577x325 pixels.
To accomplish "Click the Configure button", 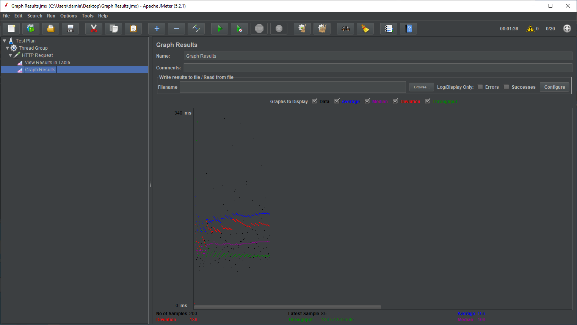I will (x=555, y=87).
